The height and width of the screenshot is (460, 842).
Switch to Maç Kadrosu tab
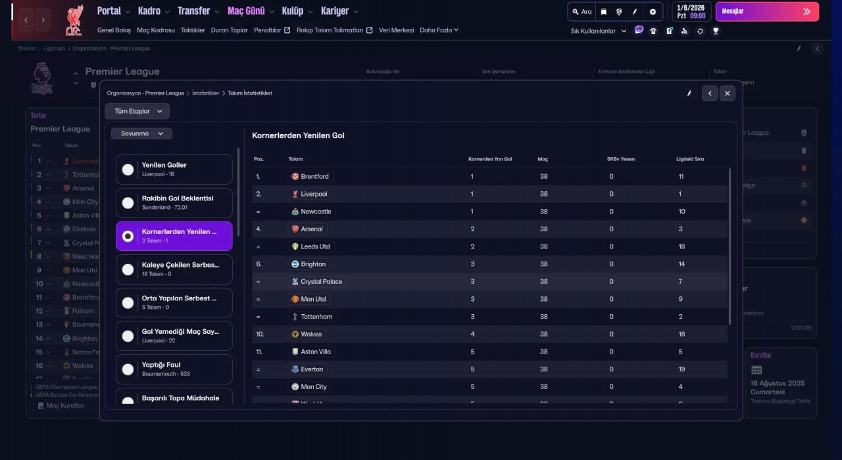tap(156, 30)
